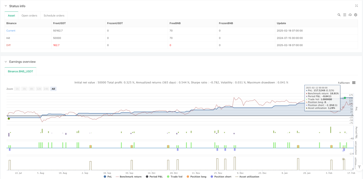Click the FullScreen chart button

point(344,83)
